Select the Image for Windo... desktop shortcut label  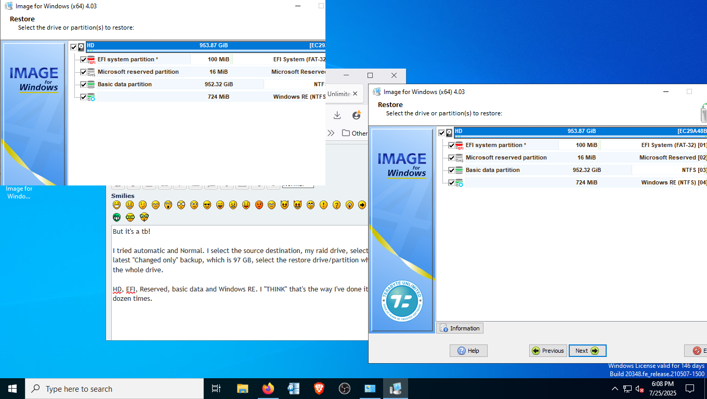[19, 193]
